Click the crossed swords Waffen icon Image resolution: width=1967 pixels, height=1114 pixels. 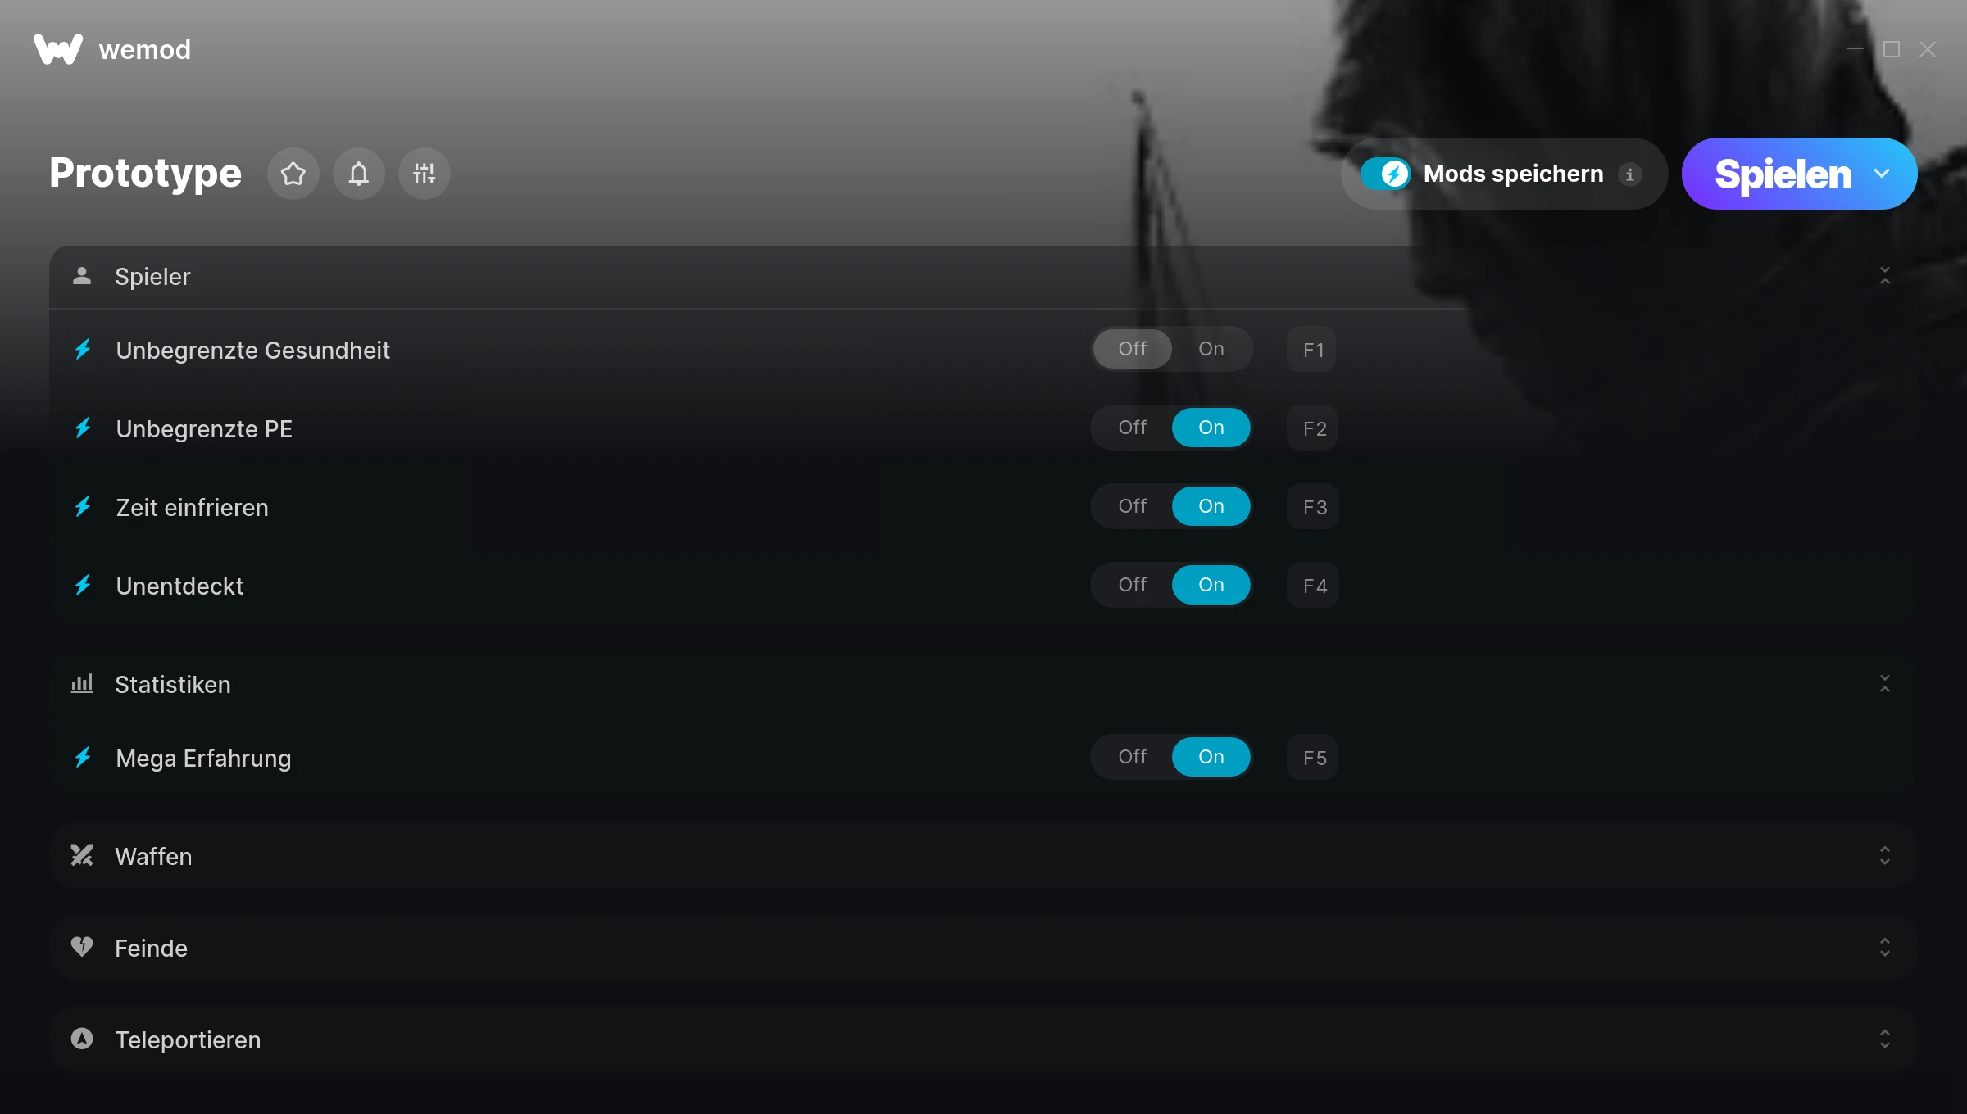(82, 855)
